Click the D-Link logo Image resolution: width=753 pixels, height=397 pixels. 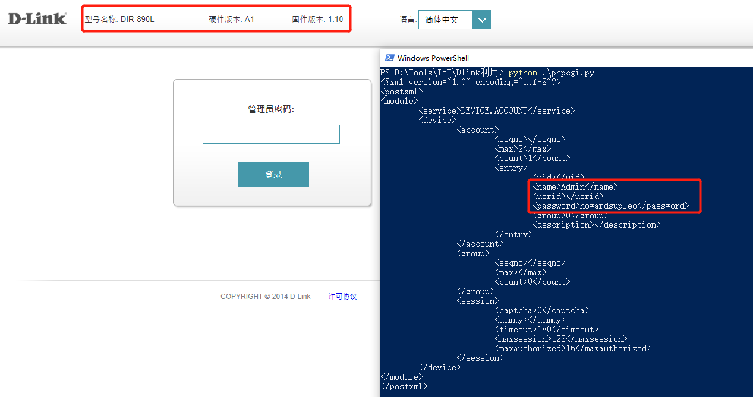pyautogui.click(x=37, y=19)
